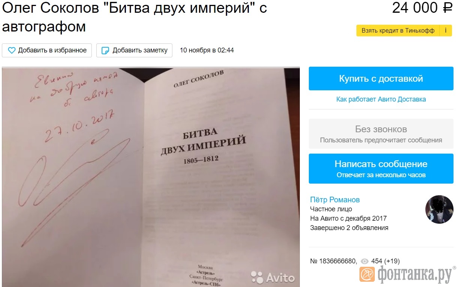
Task: Click the Avito watermark logo on photo
Action: [273, 278]
